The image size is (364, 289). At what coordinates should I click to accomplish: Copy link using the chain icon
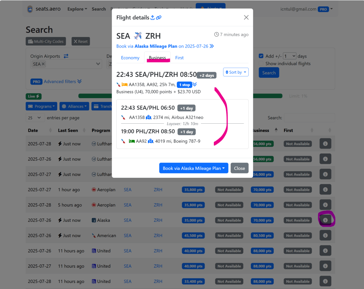[x=159, y=17]
